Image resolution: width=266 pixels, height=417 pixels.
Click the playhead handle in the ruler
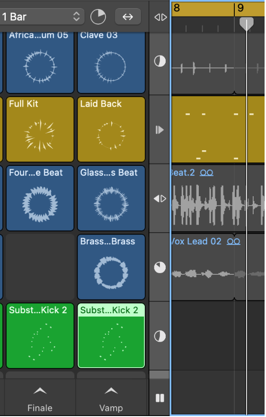[x=247, y=24]
